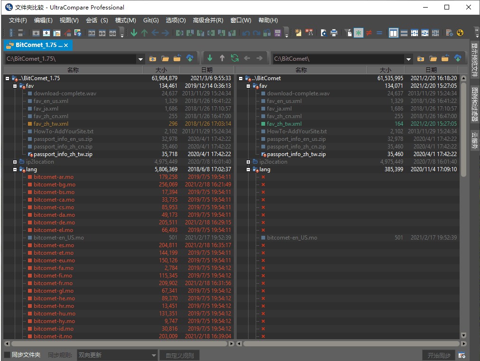
Task: Expand the right pane ip2location folder
Action: coord(248,162)
